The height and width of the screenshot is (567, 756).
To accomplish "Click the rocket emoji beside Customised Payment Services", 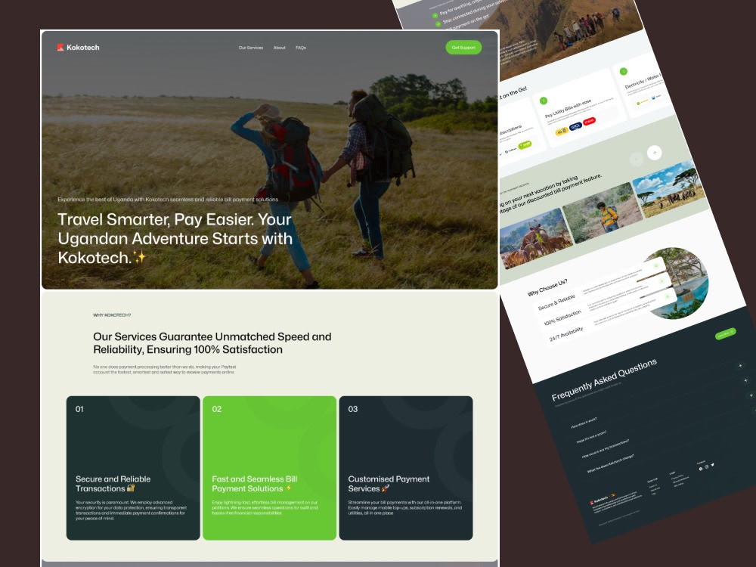I will click(386, 488).
